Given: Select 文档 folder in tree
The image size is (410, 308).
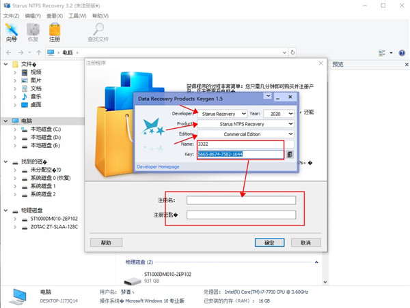Looking at the screenshot, I should click(36, 89).
